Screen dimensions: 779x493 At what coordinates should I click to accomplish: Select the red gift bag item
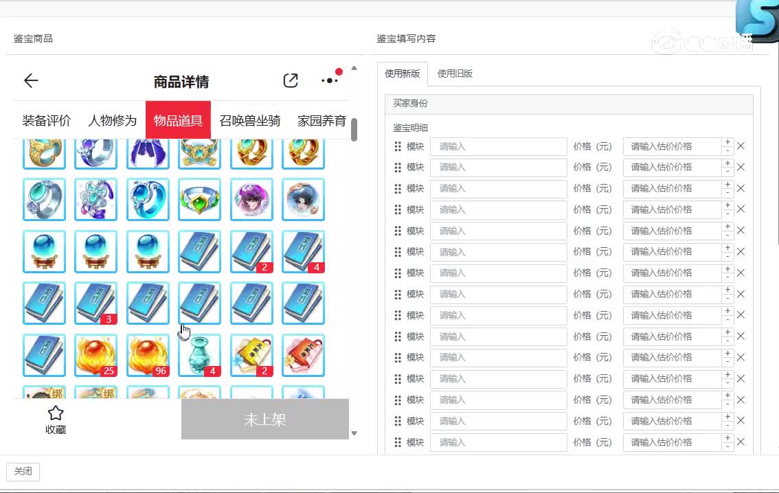click(303, 355)
